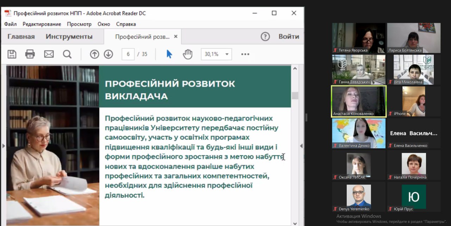Send file by email envelope icon
The height and width of the screenshot is (226, 451).
[x=49, y=54]
